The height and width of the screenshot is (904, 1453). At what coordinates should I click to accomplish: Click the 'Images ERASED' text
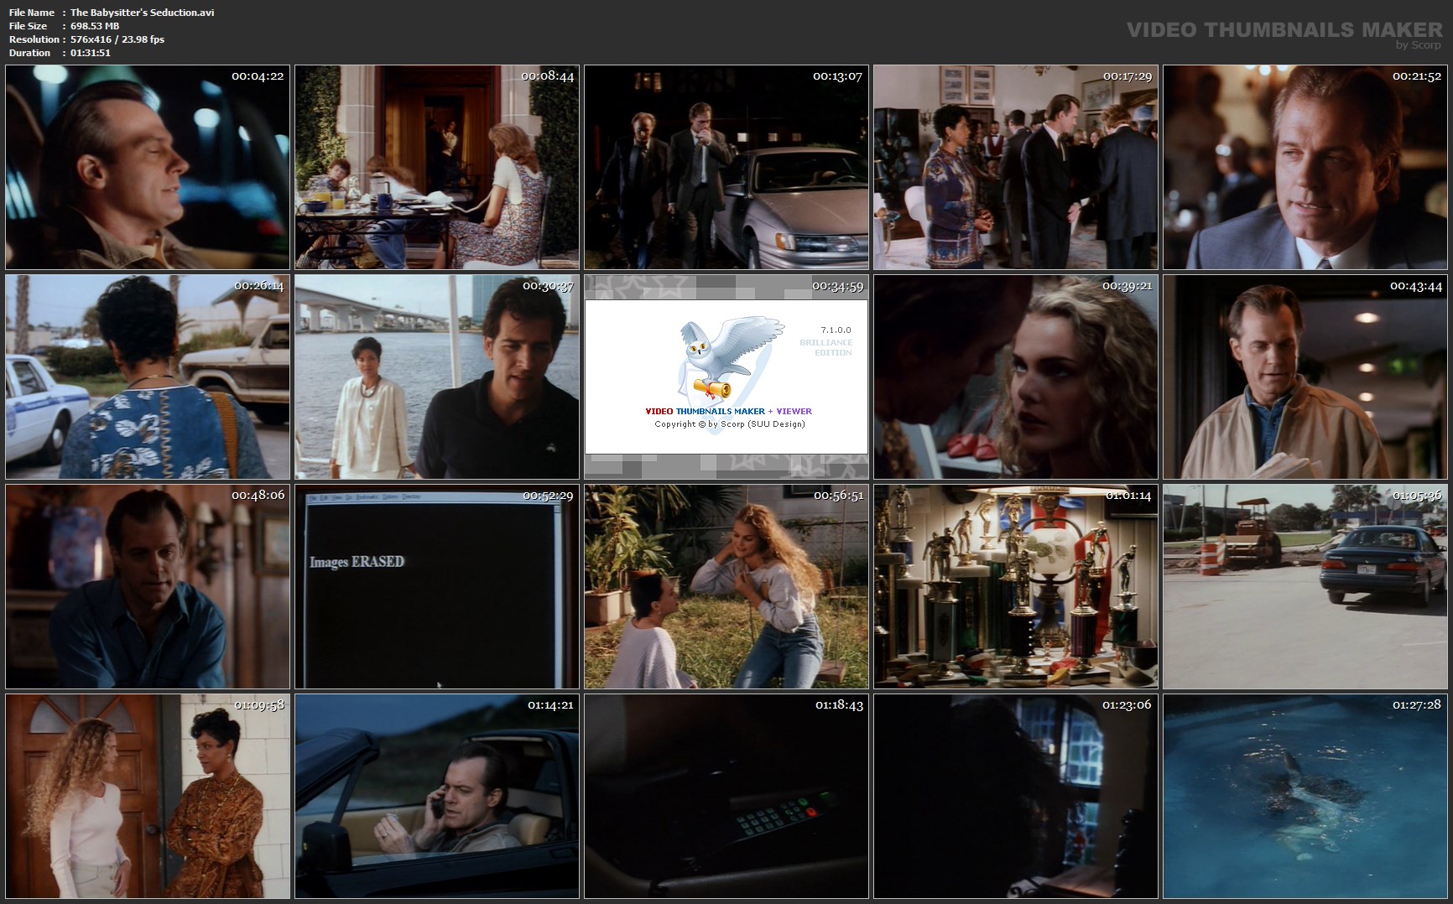(357, 562)
